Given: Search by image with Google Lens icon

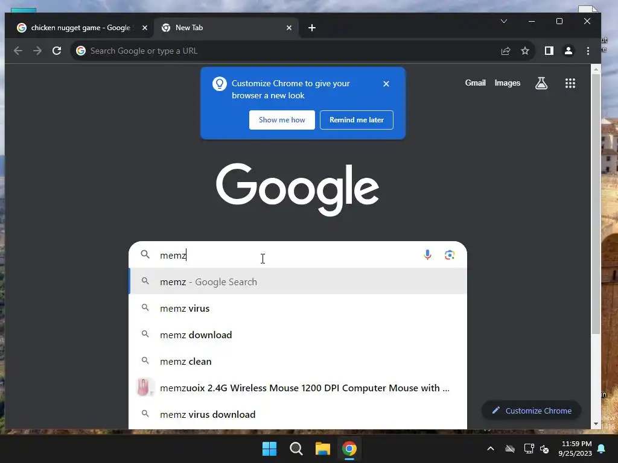Looking at the screenshot, I should [449, 255].
